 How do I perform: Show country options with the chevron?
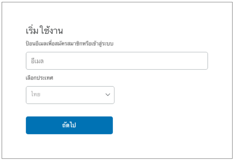(108, 94)
